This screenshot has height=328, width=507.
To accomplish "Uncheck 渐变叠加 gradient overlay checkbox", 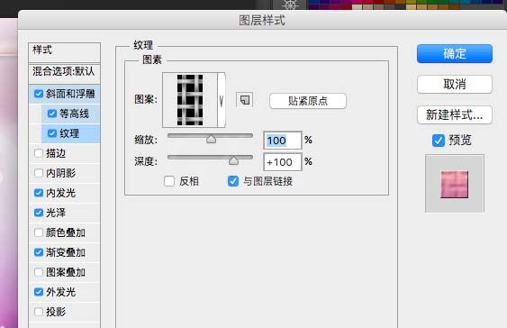I will [x=39, y=252].
